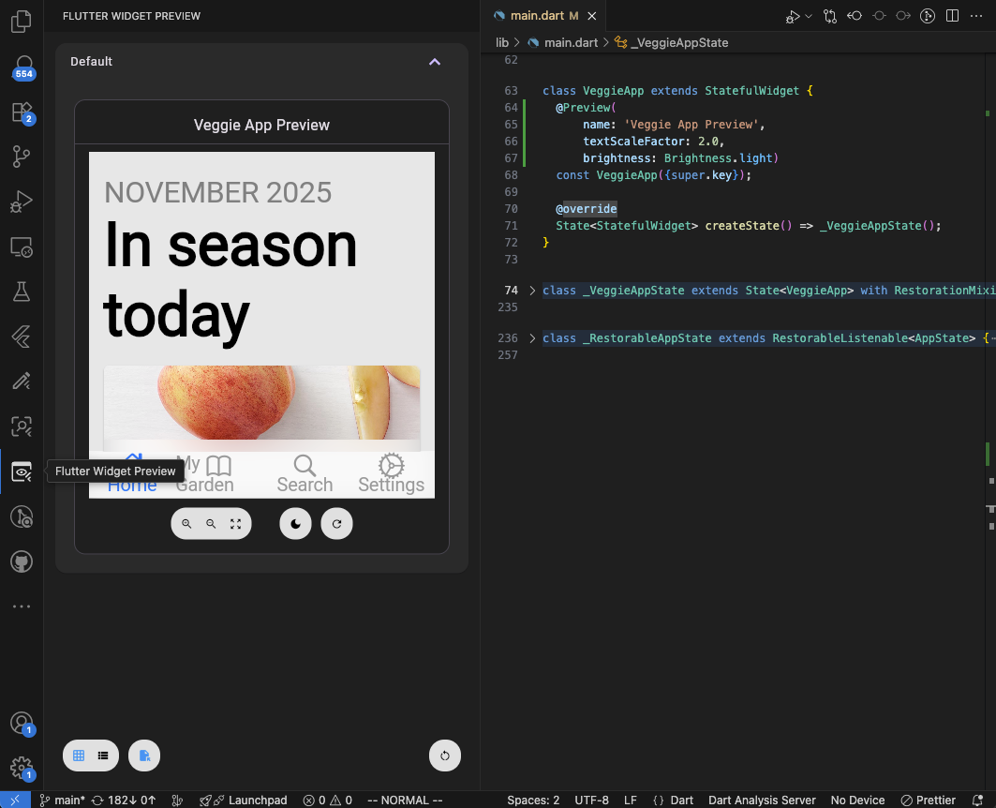Switch preview layout to list view
This screenshot has height=808, width=996.
pyautogui.click(x=103, y=756)
